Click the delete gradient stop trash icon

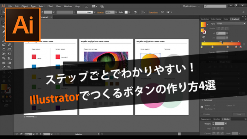244,44
